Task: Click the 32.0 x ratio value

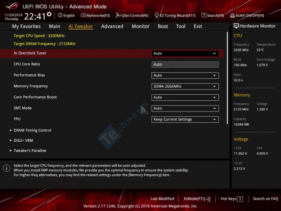Action: [238, 80]
